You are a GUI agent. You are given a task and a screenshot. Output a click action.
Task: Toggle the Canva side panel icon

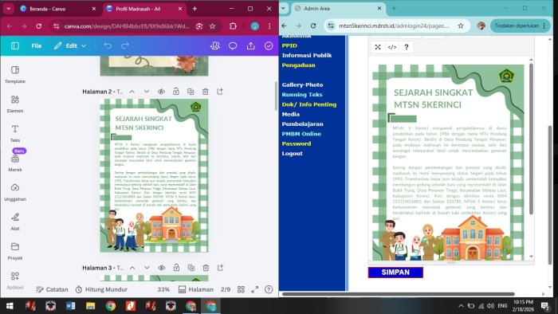point(15,46)
